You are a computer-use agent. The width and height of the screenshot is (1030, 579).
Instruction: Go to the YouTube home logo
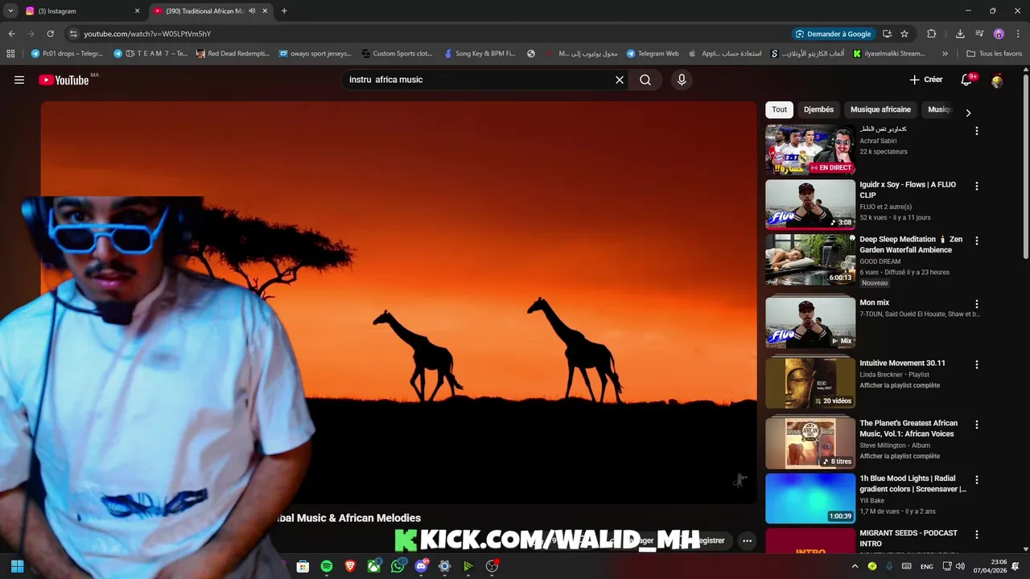click(64, 80)
